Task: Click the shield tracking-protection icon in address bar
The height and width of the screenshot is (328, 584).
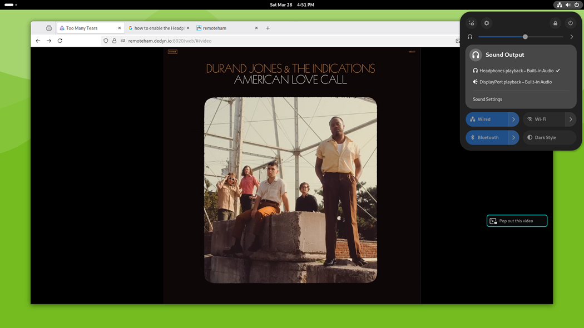Action: tap(106, 40)
